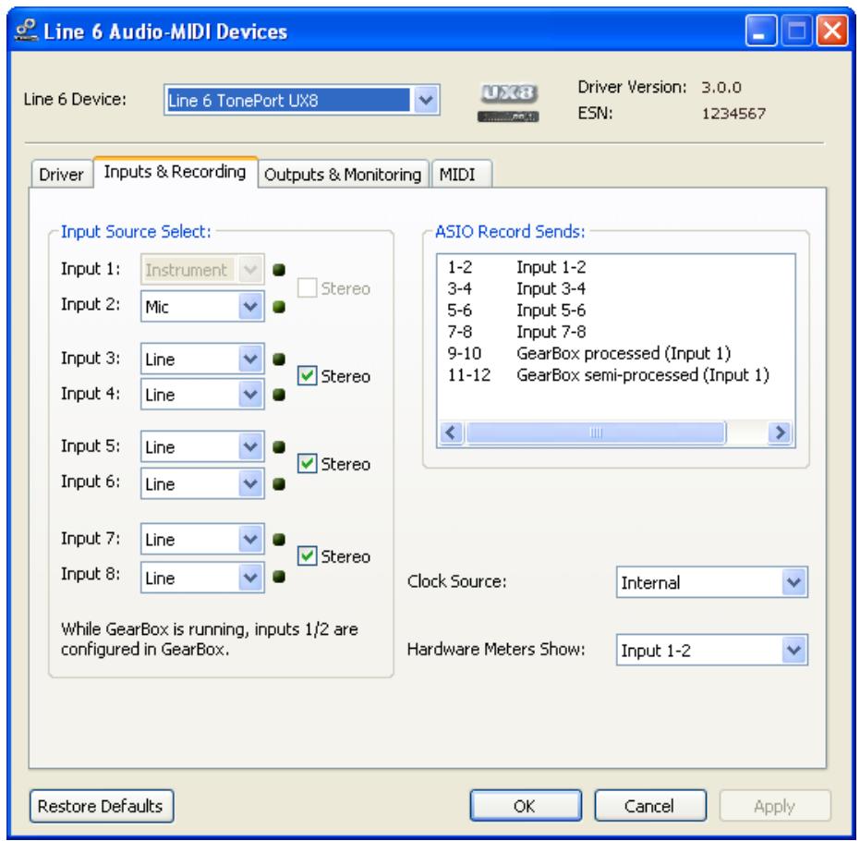Click the grayed-out Apply button
This screenshot has width=860, height=841.
click(775, 806)
